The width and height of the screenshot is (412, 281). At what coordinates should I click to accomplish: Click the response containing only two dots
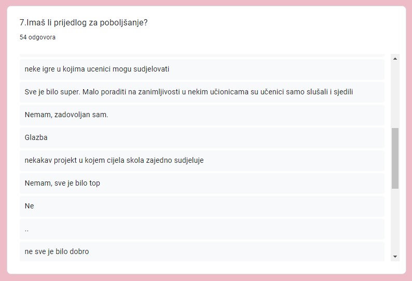[x=202, y=229]
